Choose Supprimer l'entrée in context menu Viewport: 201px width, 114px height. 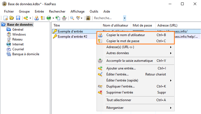click(x=135, y=92)
